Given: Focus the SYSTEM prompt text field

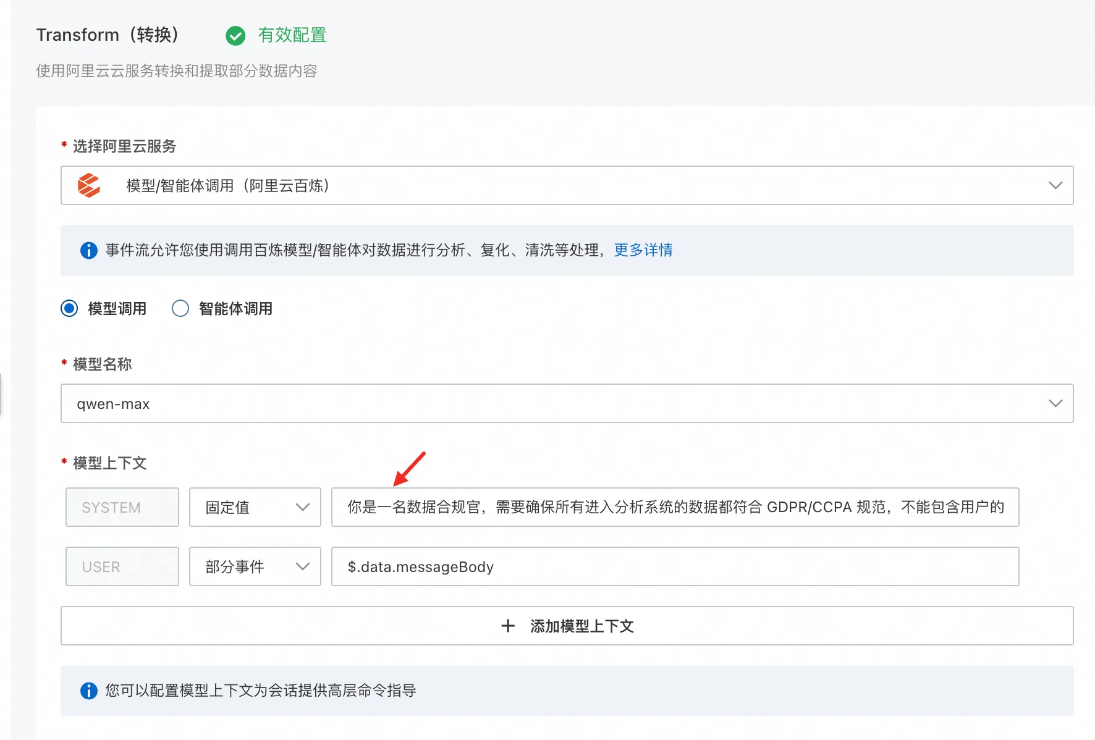Looking at the screenshot, I should tap(675, 507).
